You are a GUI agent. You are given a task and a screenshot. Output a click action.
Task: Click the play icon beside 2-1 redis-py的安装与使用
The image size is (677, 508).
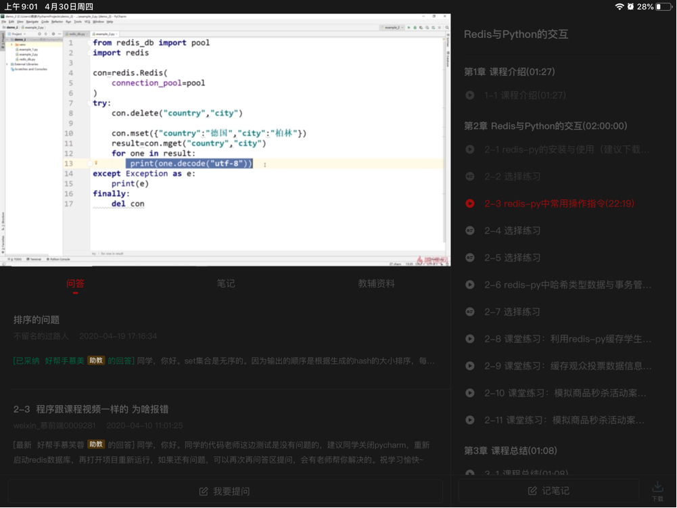[470, 149]
